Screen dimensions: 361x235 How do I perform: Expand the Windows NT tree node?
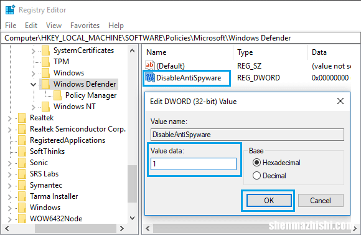tap(34, 107)
